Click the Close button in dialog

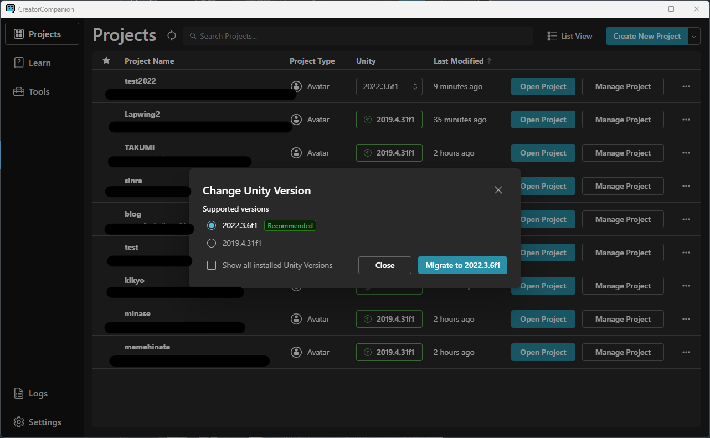coord(384,265)
